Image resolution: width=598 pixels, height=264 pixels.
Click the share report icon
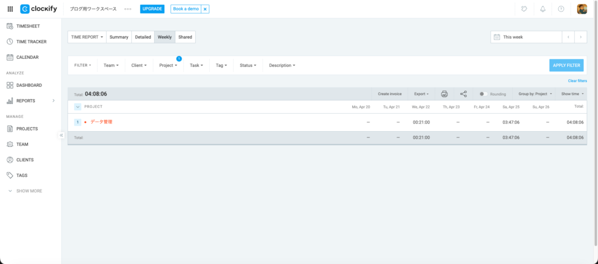pos(464,94)
